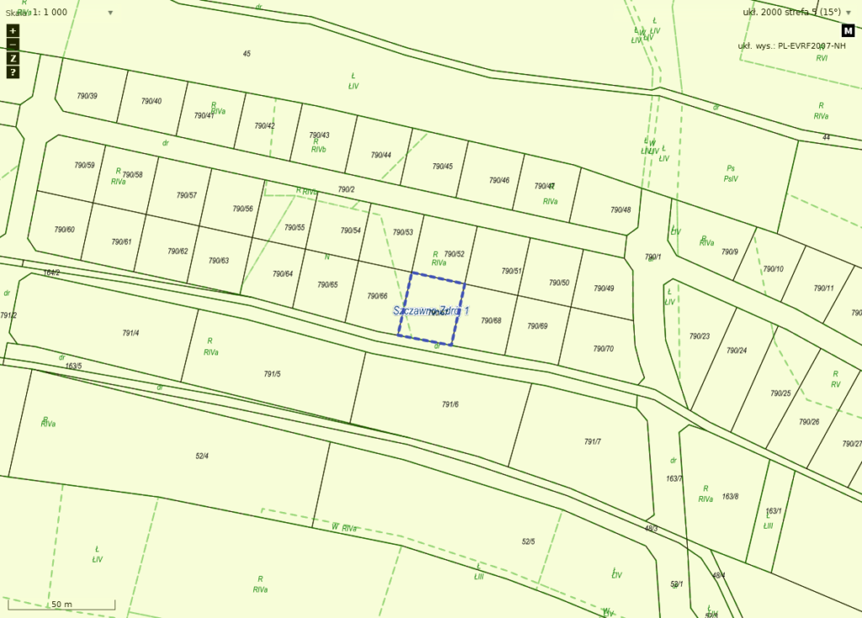Select parcel 790/70 on the map
Image resolution: width=862 pixels, height=618 pixels.
pyautogui.click(x=603, y=349)
